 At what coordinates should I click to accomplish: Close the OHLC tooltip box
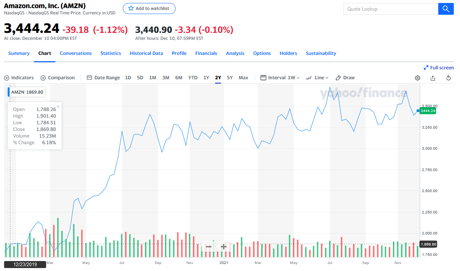[x=58, y=107]
